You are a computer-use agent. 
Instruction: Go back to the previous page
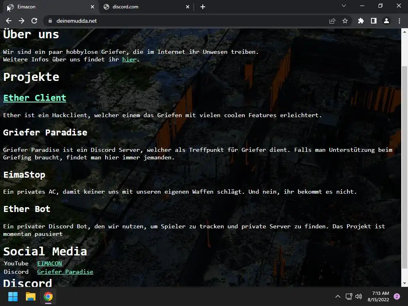point(9,21)
